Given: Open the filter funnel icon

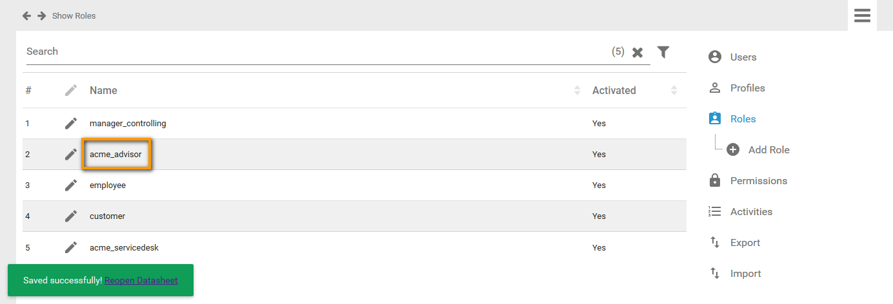Looking at the screenshot, I should point(663,52).
